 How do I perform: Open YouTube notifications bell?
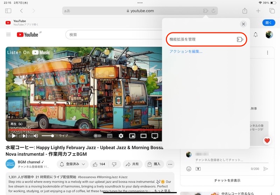coord(255,35)
